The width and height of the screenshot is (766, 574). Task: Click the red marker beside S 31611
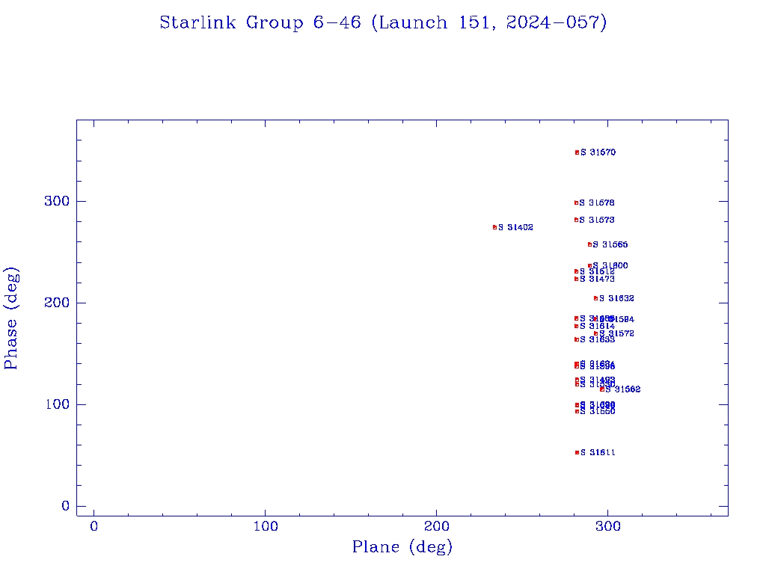tap(577, 452)
